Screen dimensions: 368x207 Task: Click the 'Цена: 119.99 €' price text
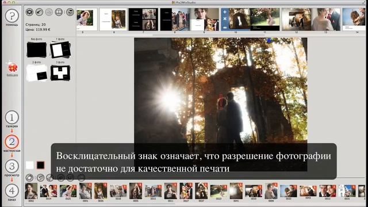pos(38,29)
